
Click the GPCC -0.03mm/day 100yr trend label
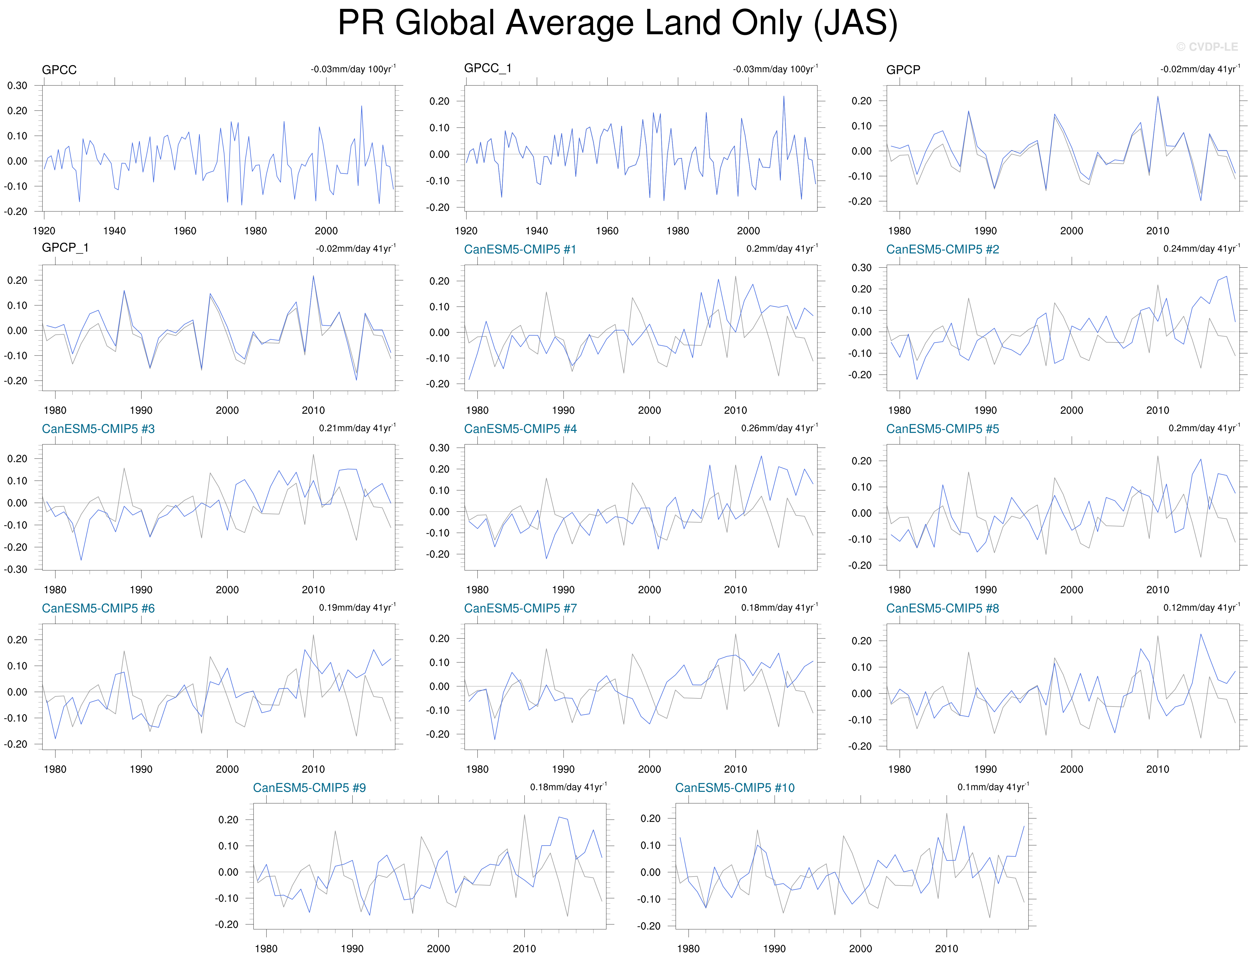click(x=353, y=69)
